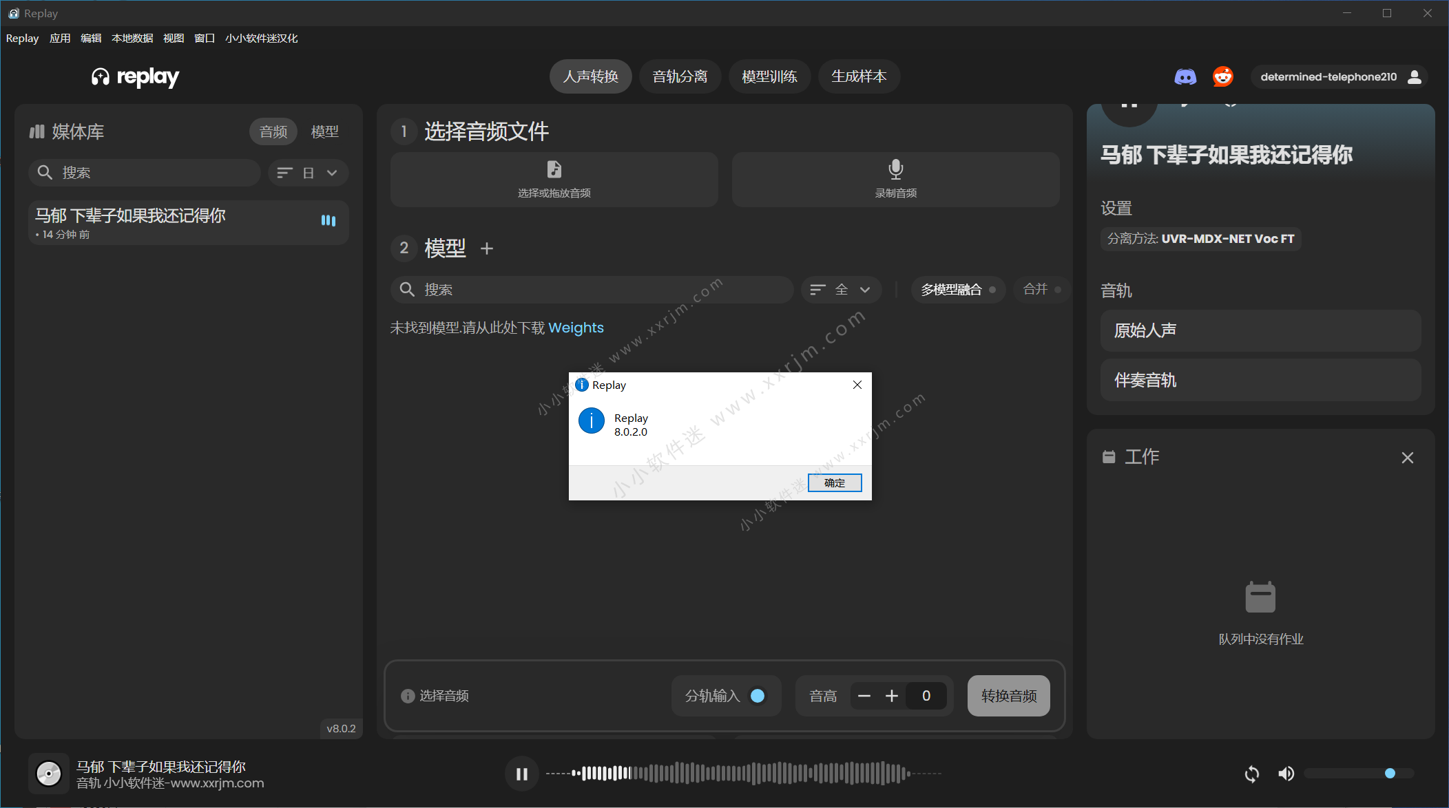Open the 人声转换 tab

(x=591, y=76)
